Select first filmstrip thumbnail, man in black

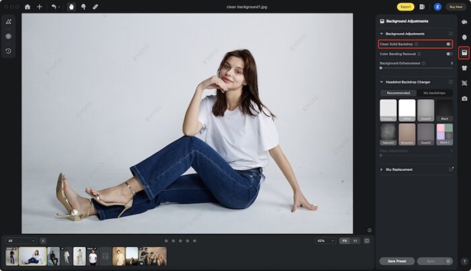click(x=11, y=256)
